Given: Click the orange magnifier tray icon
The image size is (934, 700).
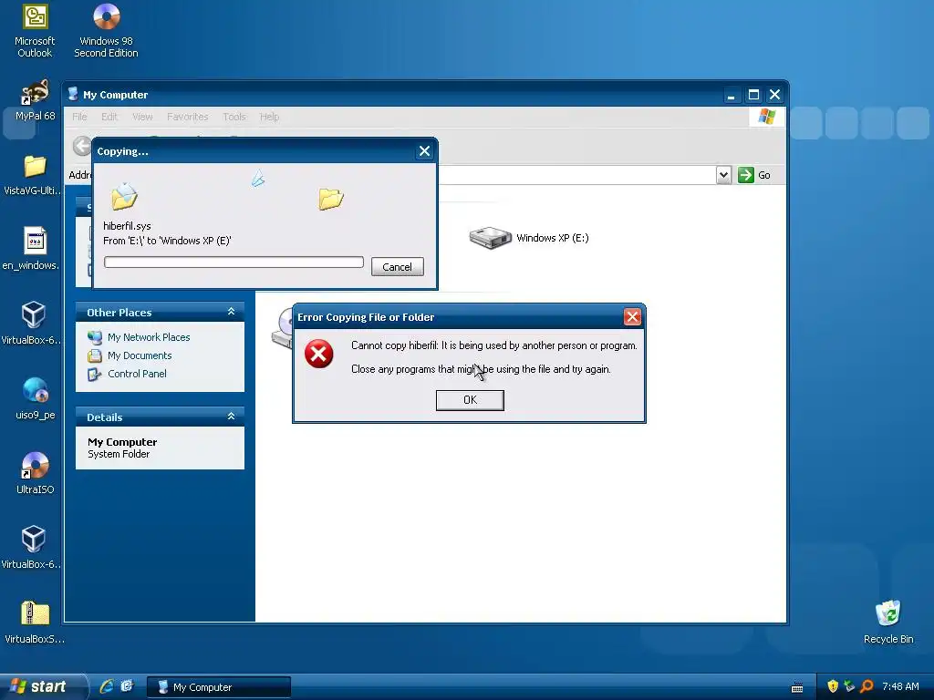Looking at the screenshot, I should (867, 686).
